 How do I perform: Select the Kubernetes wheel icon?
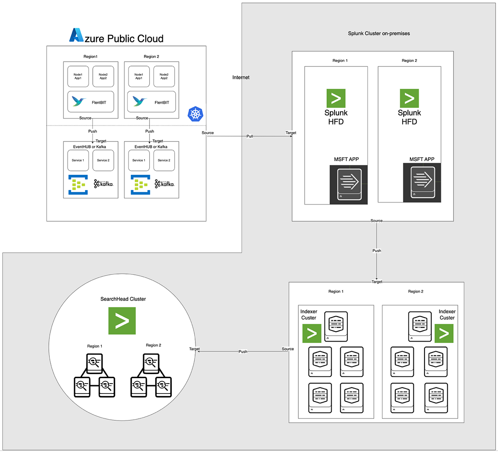click(x=195, y=114)
